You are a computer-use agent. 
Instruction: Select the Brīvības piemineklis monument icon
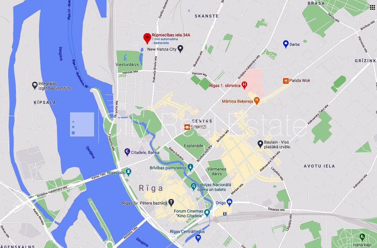coord(190,168)
